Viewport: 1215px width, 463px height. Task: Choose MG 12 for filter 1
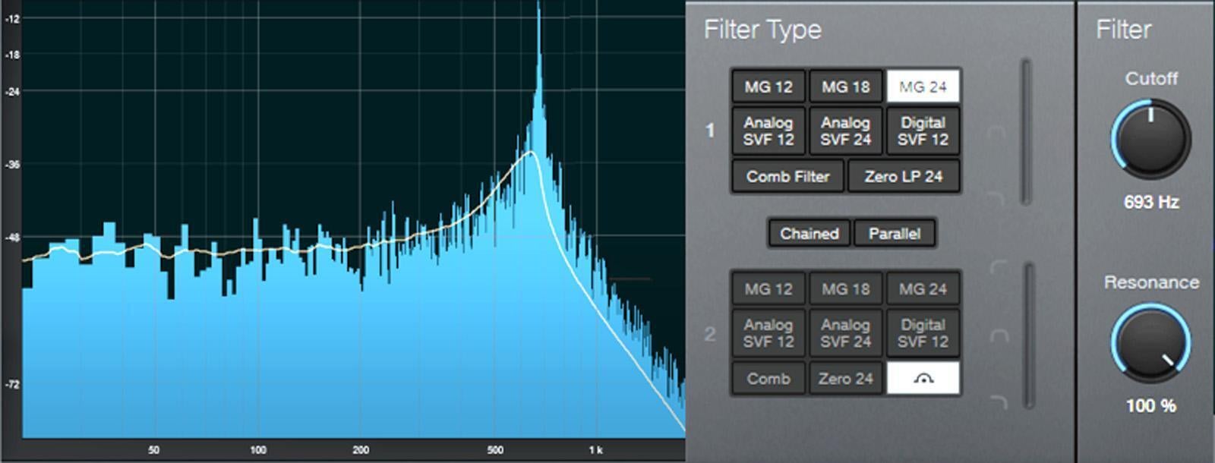coord(768,87)
